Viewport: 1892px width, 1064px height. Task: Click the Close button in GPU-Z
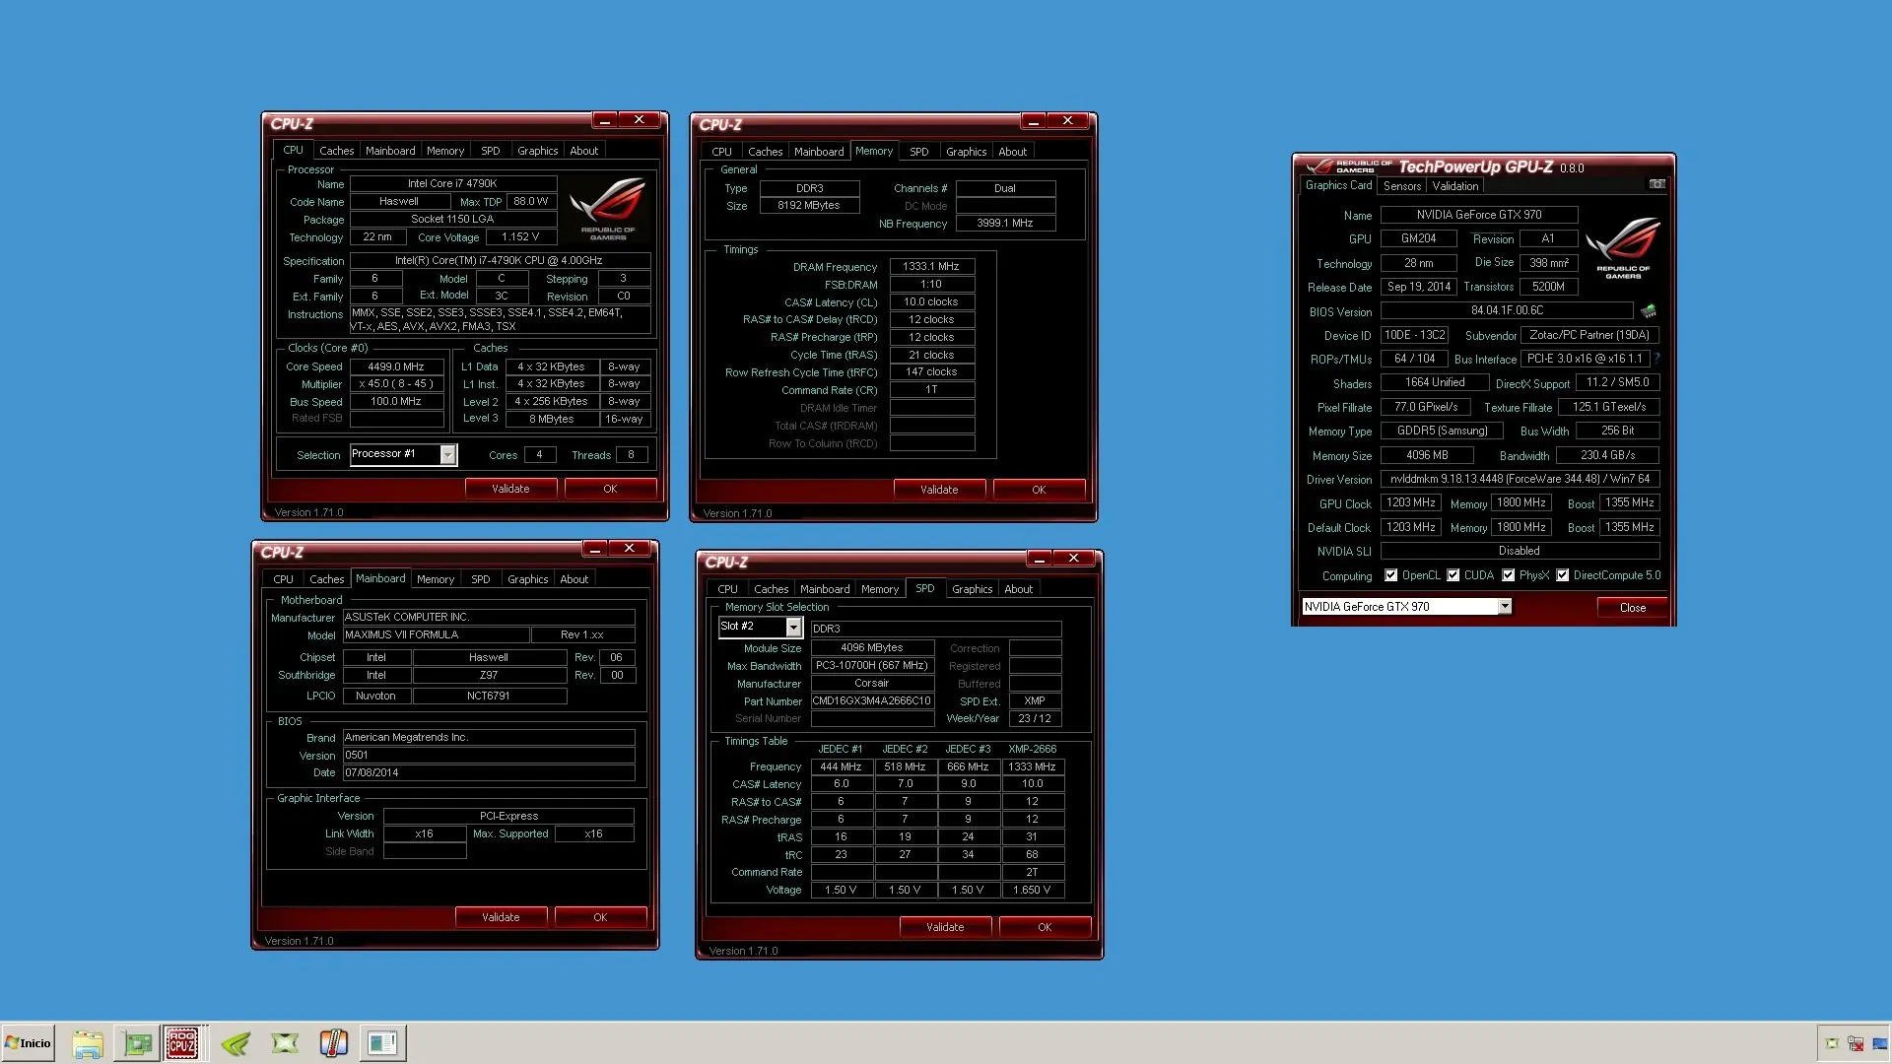pos(1632,608)
